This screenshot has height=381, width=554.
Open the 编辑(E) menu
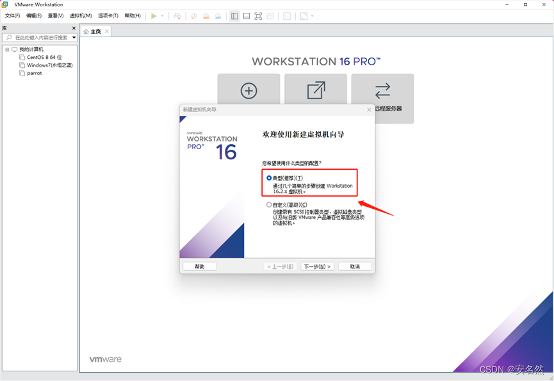[x=34, y=15]
